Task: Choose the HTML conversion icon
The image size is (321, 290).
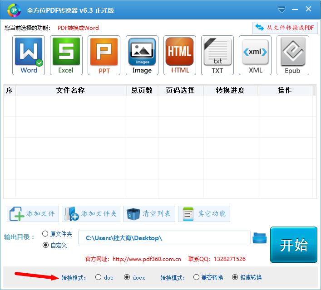Action: click(180, 55)
